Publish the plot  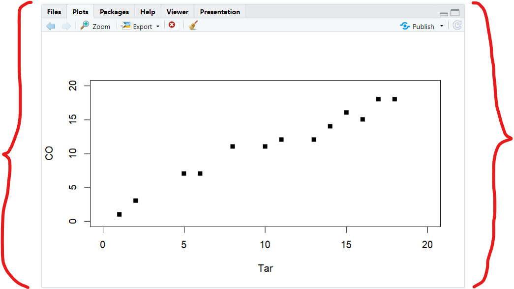click(417, 26)
